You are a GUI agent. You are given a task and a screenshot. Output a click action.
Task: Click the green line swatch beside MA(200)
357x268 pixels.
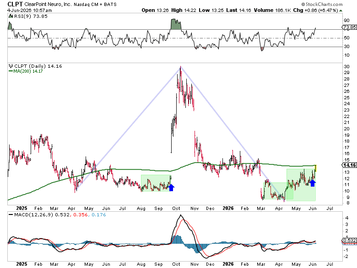click(11, 71)
